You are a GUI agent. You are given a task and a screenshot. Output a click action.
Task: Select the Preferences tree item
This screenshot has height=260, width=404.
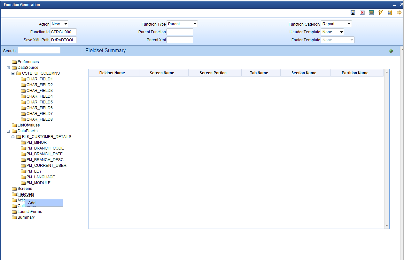point(28,62)
